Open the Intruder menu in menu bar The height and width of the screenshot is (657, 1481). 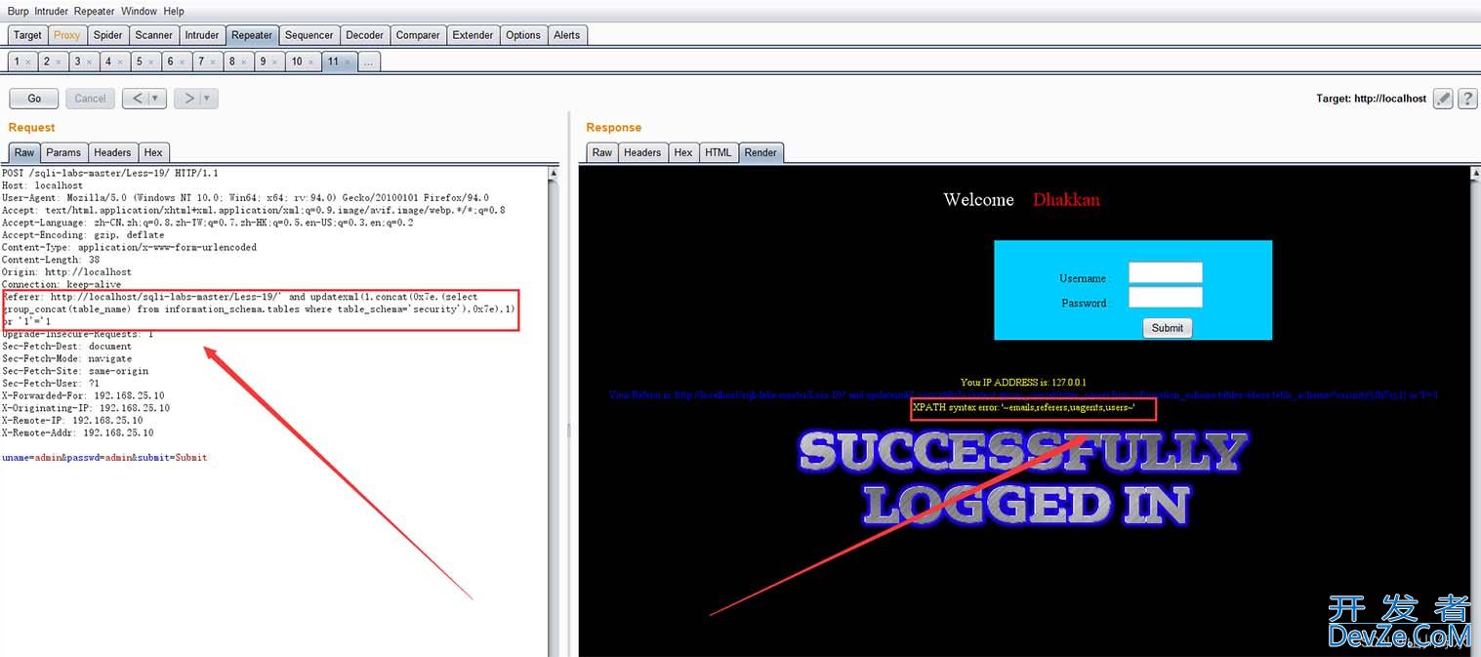[52, 11]
